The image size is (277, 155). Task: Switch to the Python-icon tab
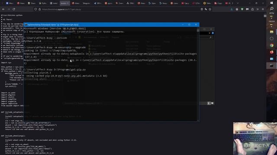[x=43, y=3]
